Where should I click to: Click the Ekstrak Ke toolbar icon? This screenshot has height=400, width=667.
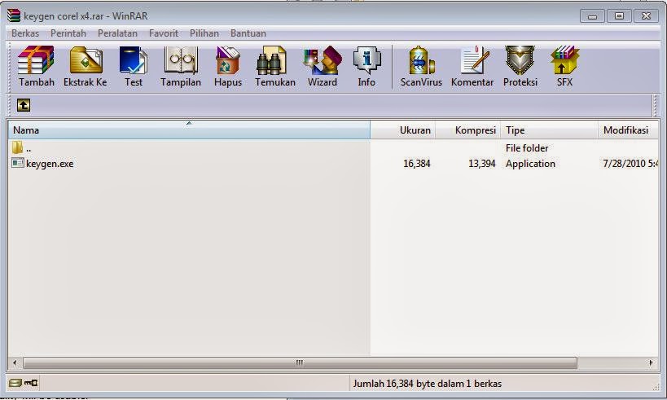click(86, 65)
